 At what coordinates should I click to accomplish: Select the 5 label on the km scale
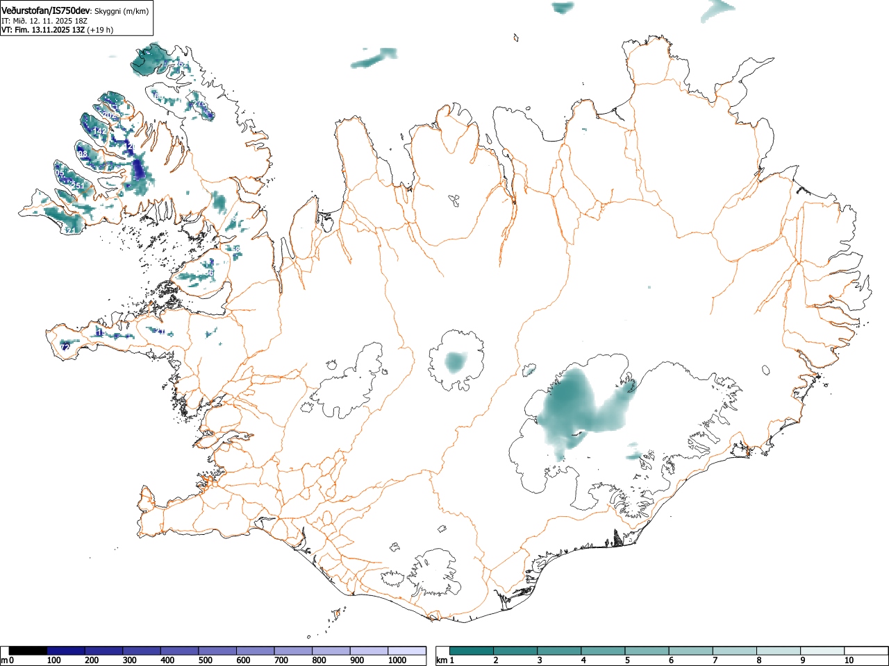click(627, 660)
